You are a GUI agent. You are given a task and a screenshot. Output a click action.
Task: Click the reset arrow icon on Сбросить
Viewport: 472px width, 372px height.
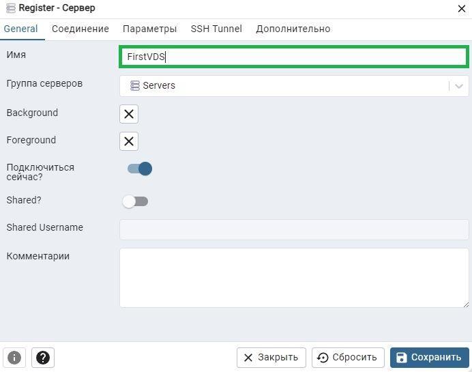[x=323, y=358]
